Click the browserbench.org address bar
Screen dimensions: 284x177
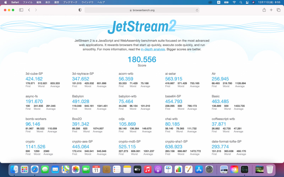click(x=142, y=10)
